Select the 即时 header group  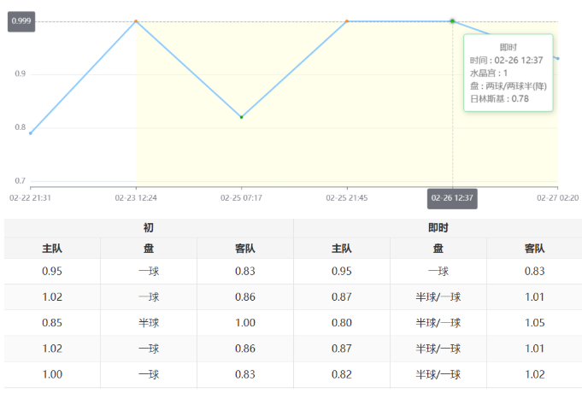pos(438,228)
